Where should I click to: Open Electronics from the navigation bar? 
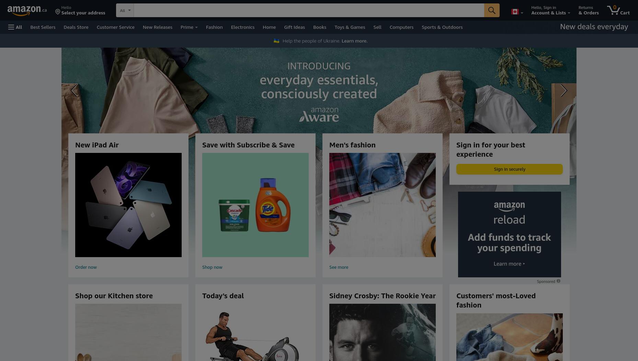coord(242,27)
